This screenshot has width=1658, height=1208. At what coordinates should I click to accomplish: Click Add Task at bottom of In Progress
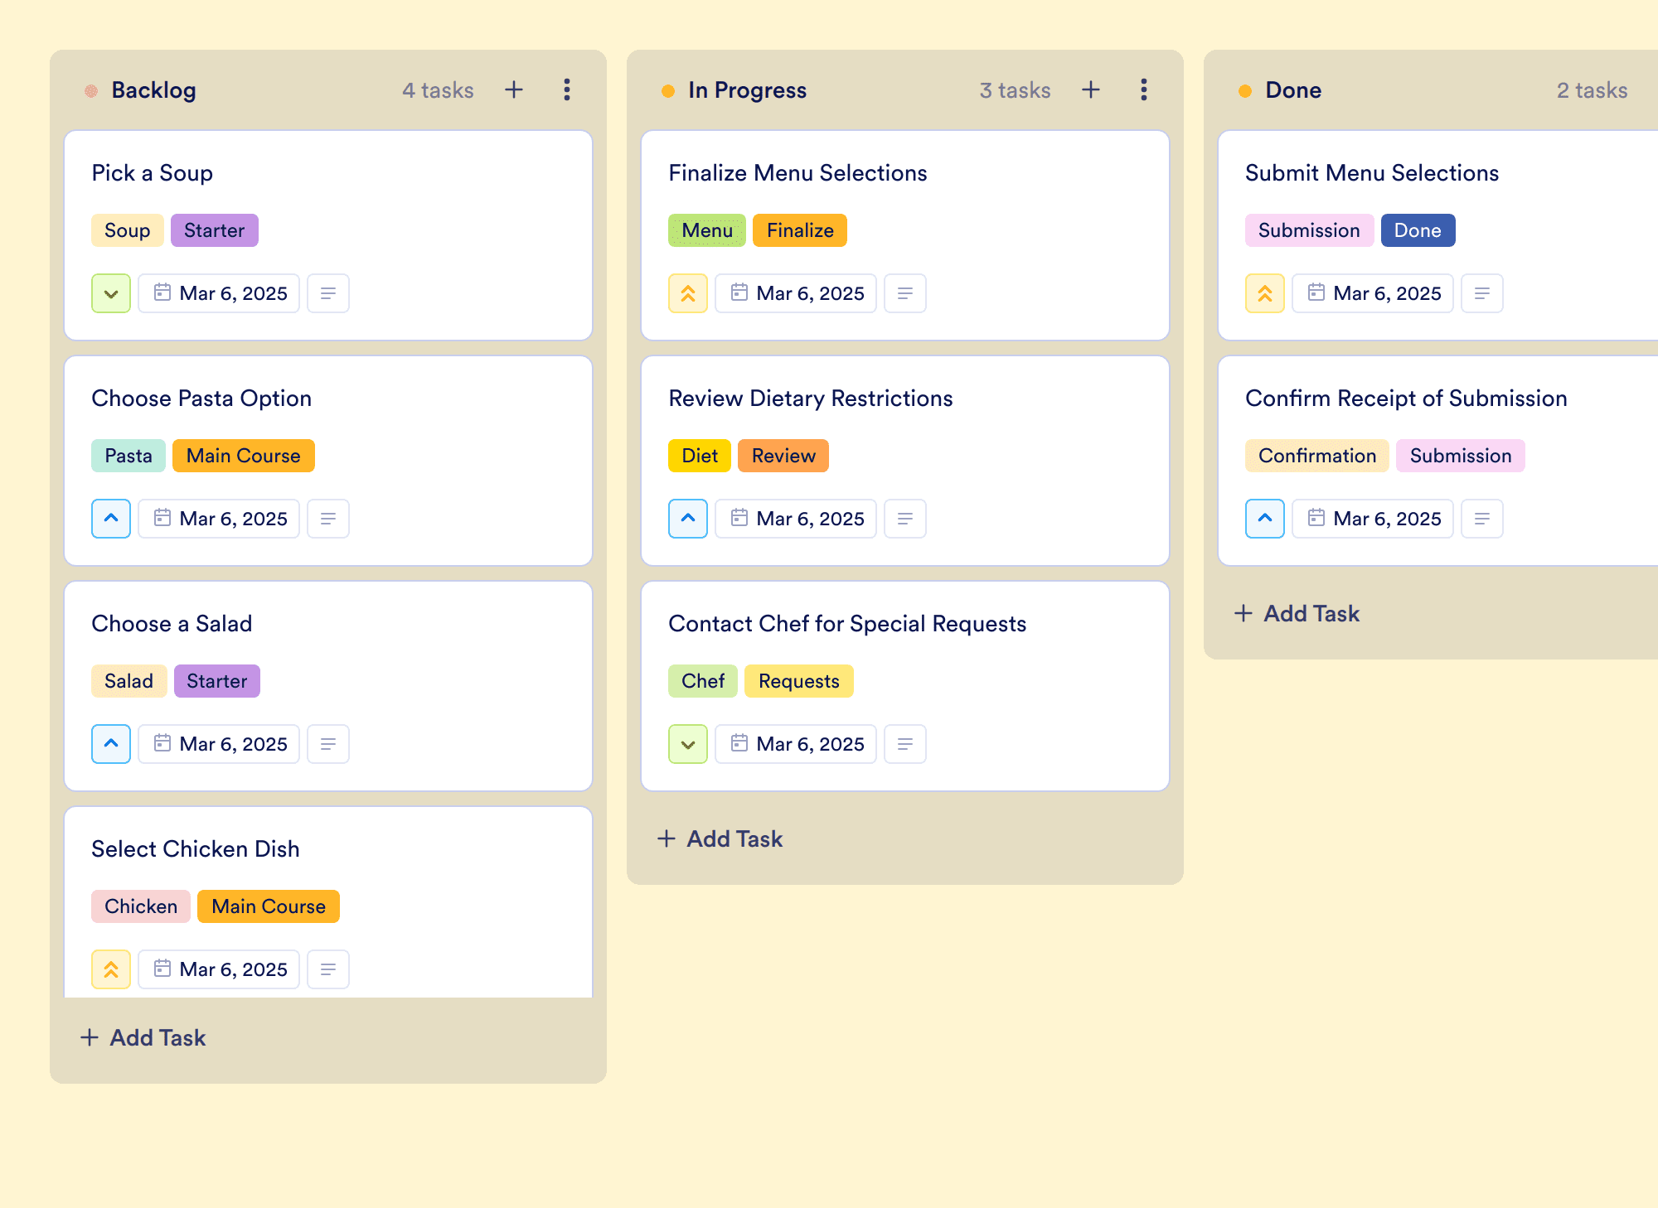720,838
